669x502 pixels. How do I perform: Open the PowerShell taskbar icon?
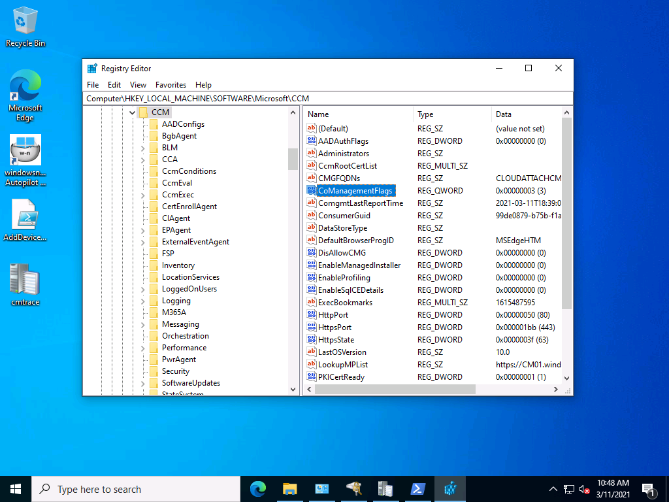tap(417, 489)
